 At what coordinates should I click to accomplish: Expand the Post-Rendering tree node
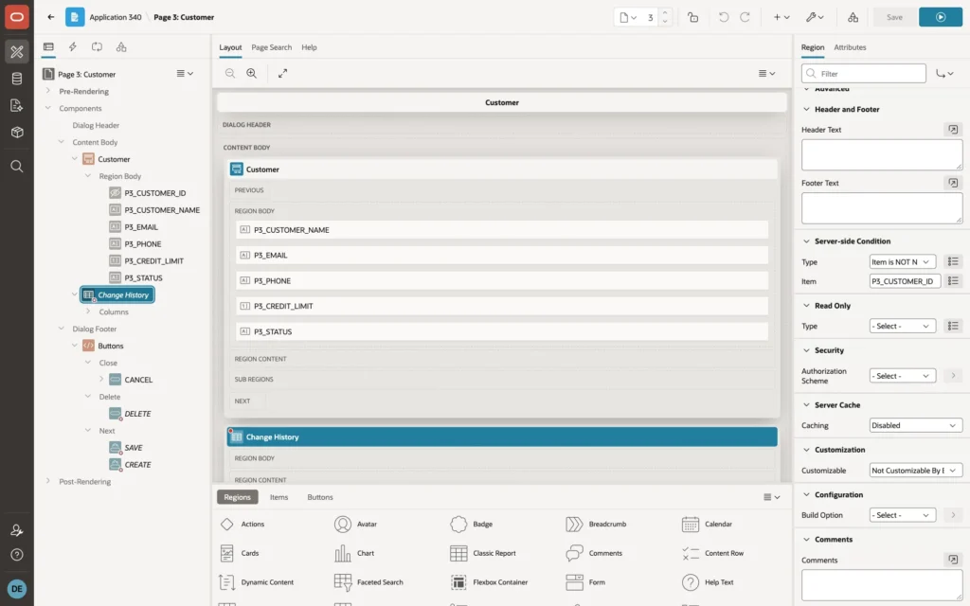[48, 481]
